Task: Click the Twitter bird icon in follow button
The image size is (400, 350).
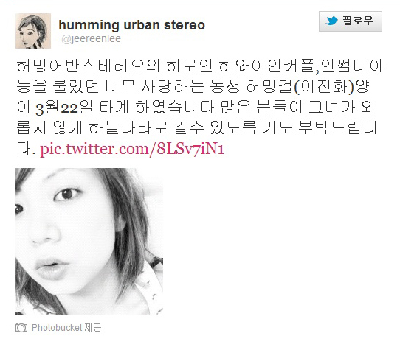Action: click(331, 21)
